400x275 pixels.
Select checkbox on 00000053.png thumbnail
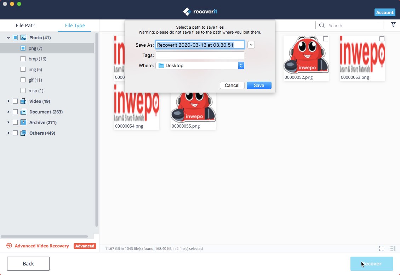382,39
